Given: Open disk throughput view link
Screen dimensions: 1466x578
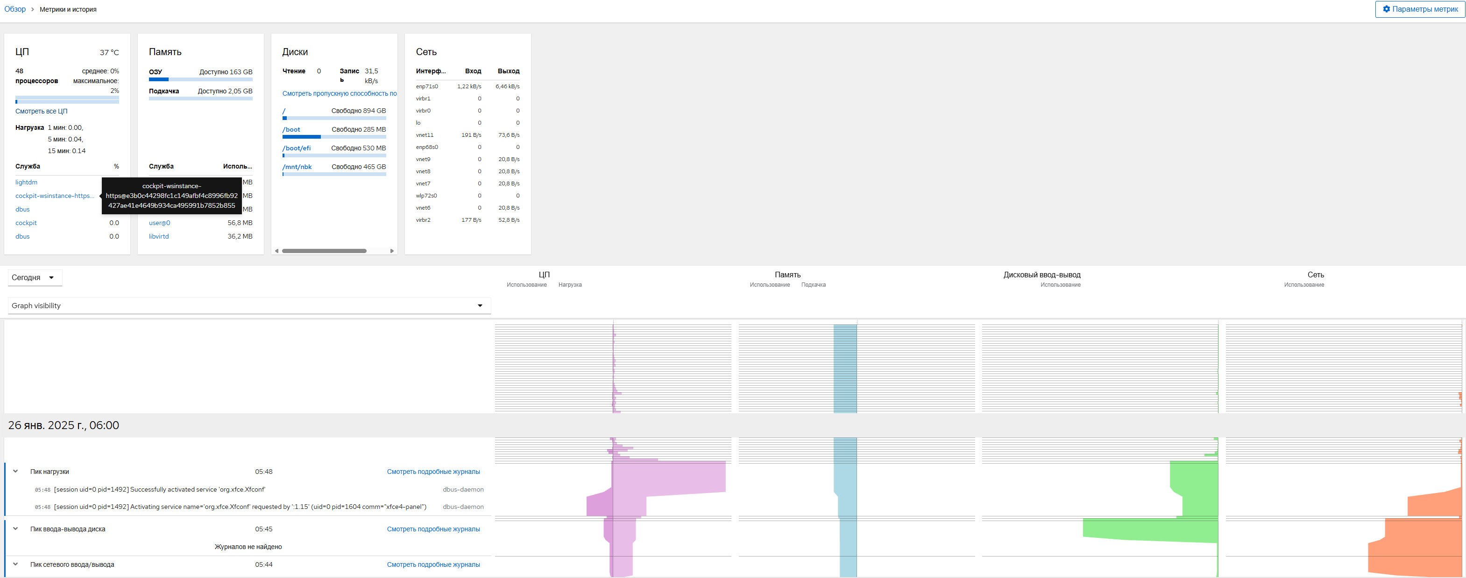Looking at the screenshot, I should (339, 93).
